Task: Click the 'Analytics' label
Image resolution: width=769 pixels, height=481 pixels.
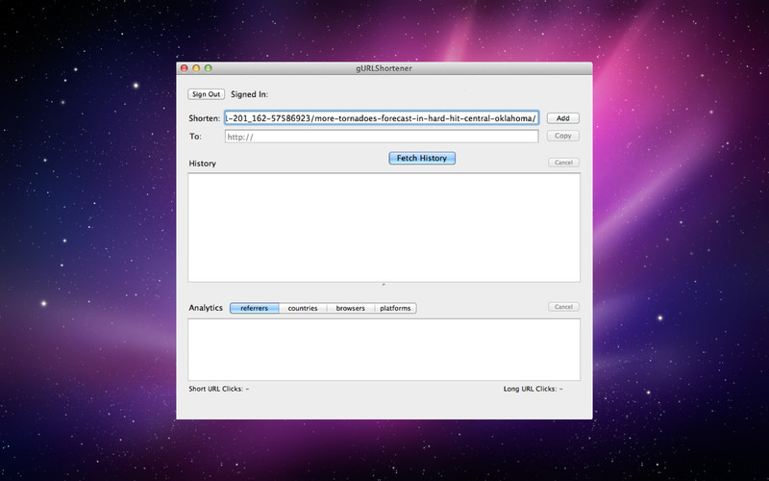Action: [x=206, y=308]
